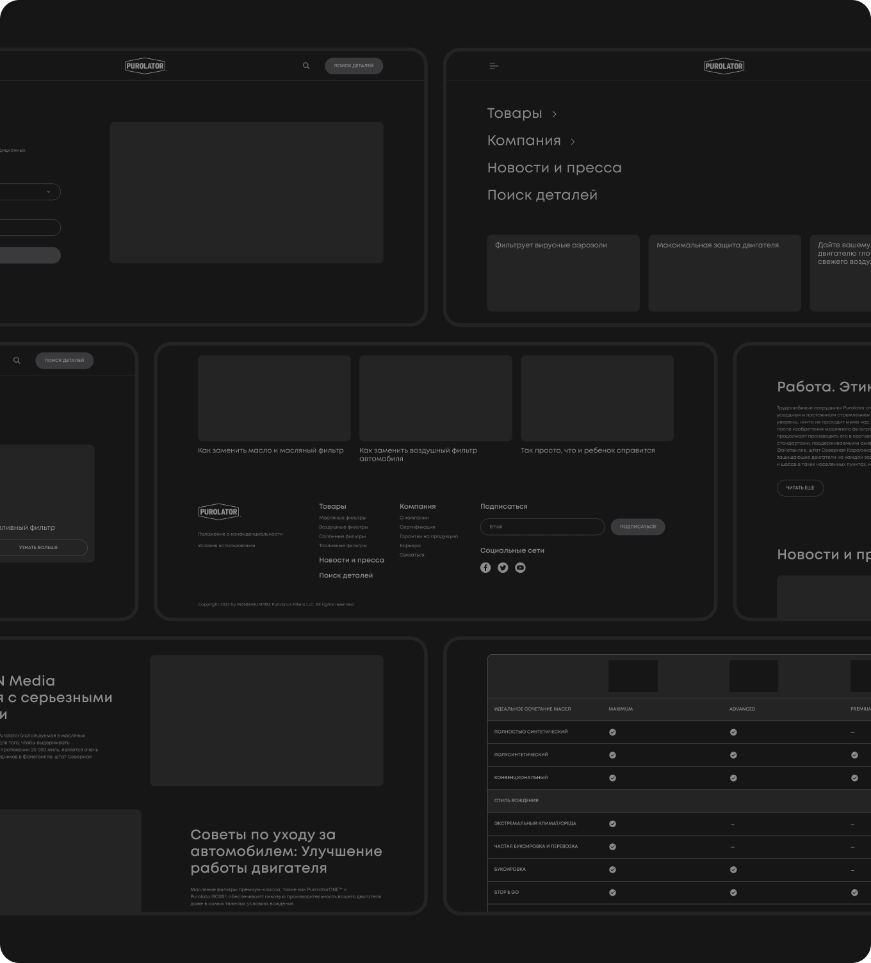Expand the Компания submenu chevron
871x963 pixels.
click(x=573, y=142)
